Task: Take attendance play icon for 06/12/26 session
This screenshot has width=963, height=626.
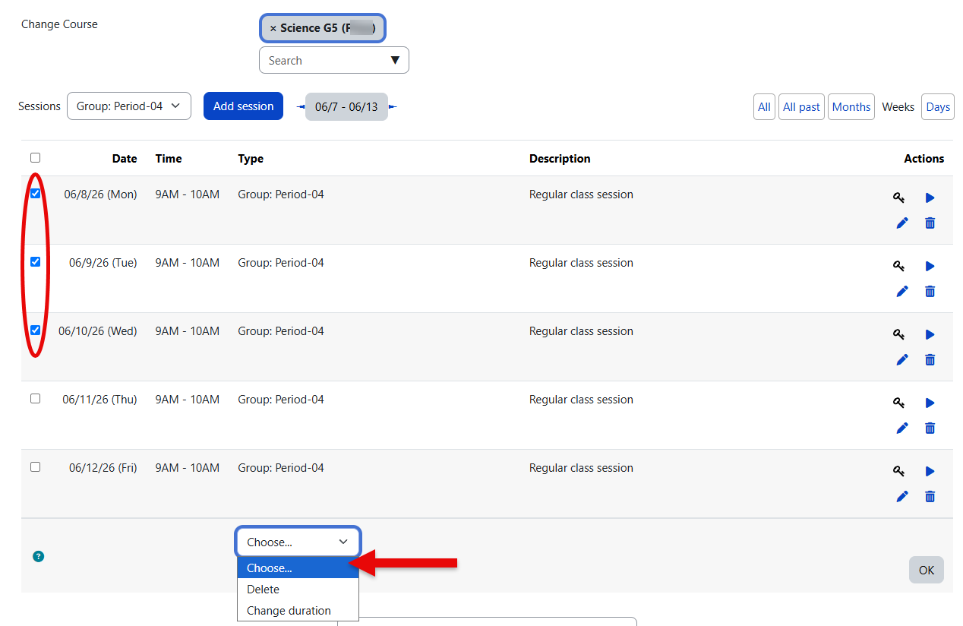Action: click(x=930, y=471)
